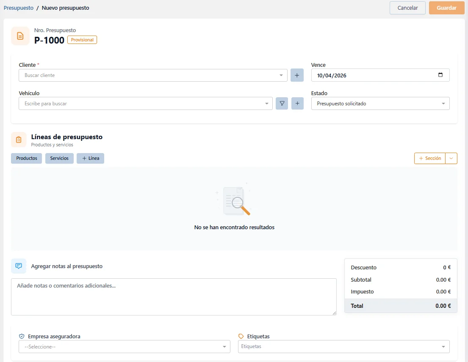Select the Servicios tab button
The height and width of the screenshot is (362, 468).
[59, 158]
